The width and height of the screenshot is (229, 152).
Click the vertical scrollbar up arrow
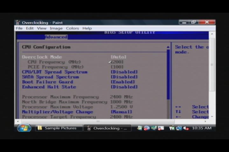(x=212, y=34)
